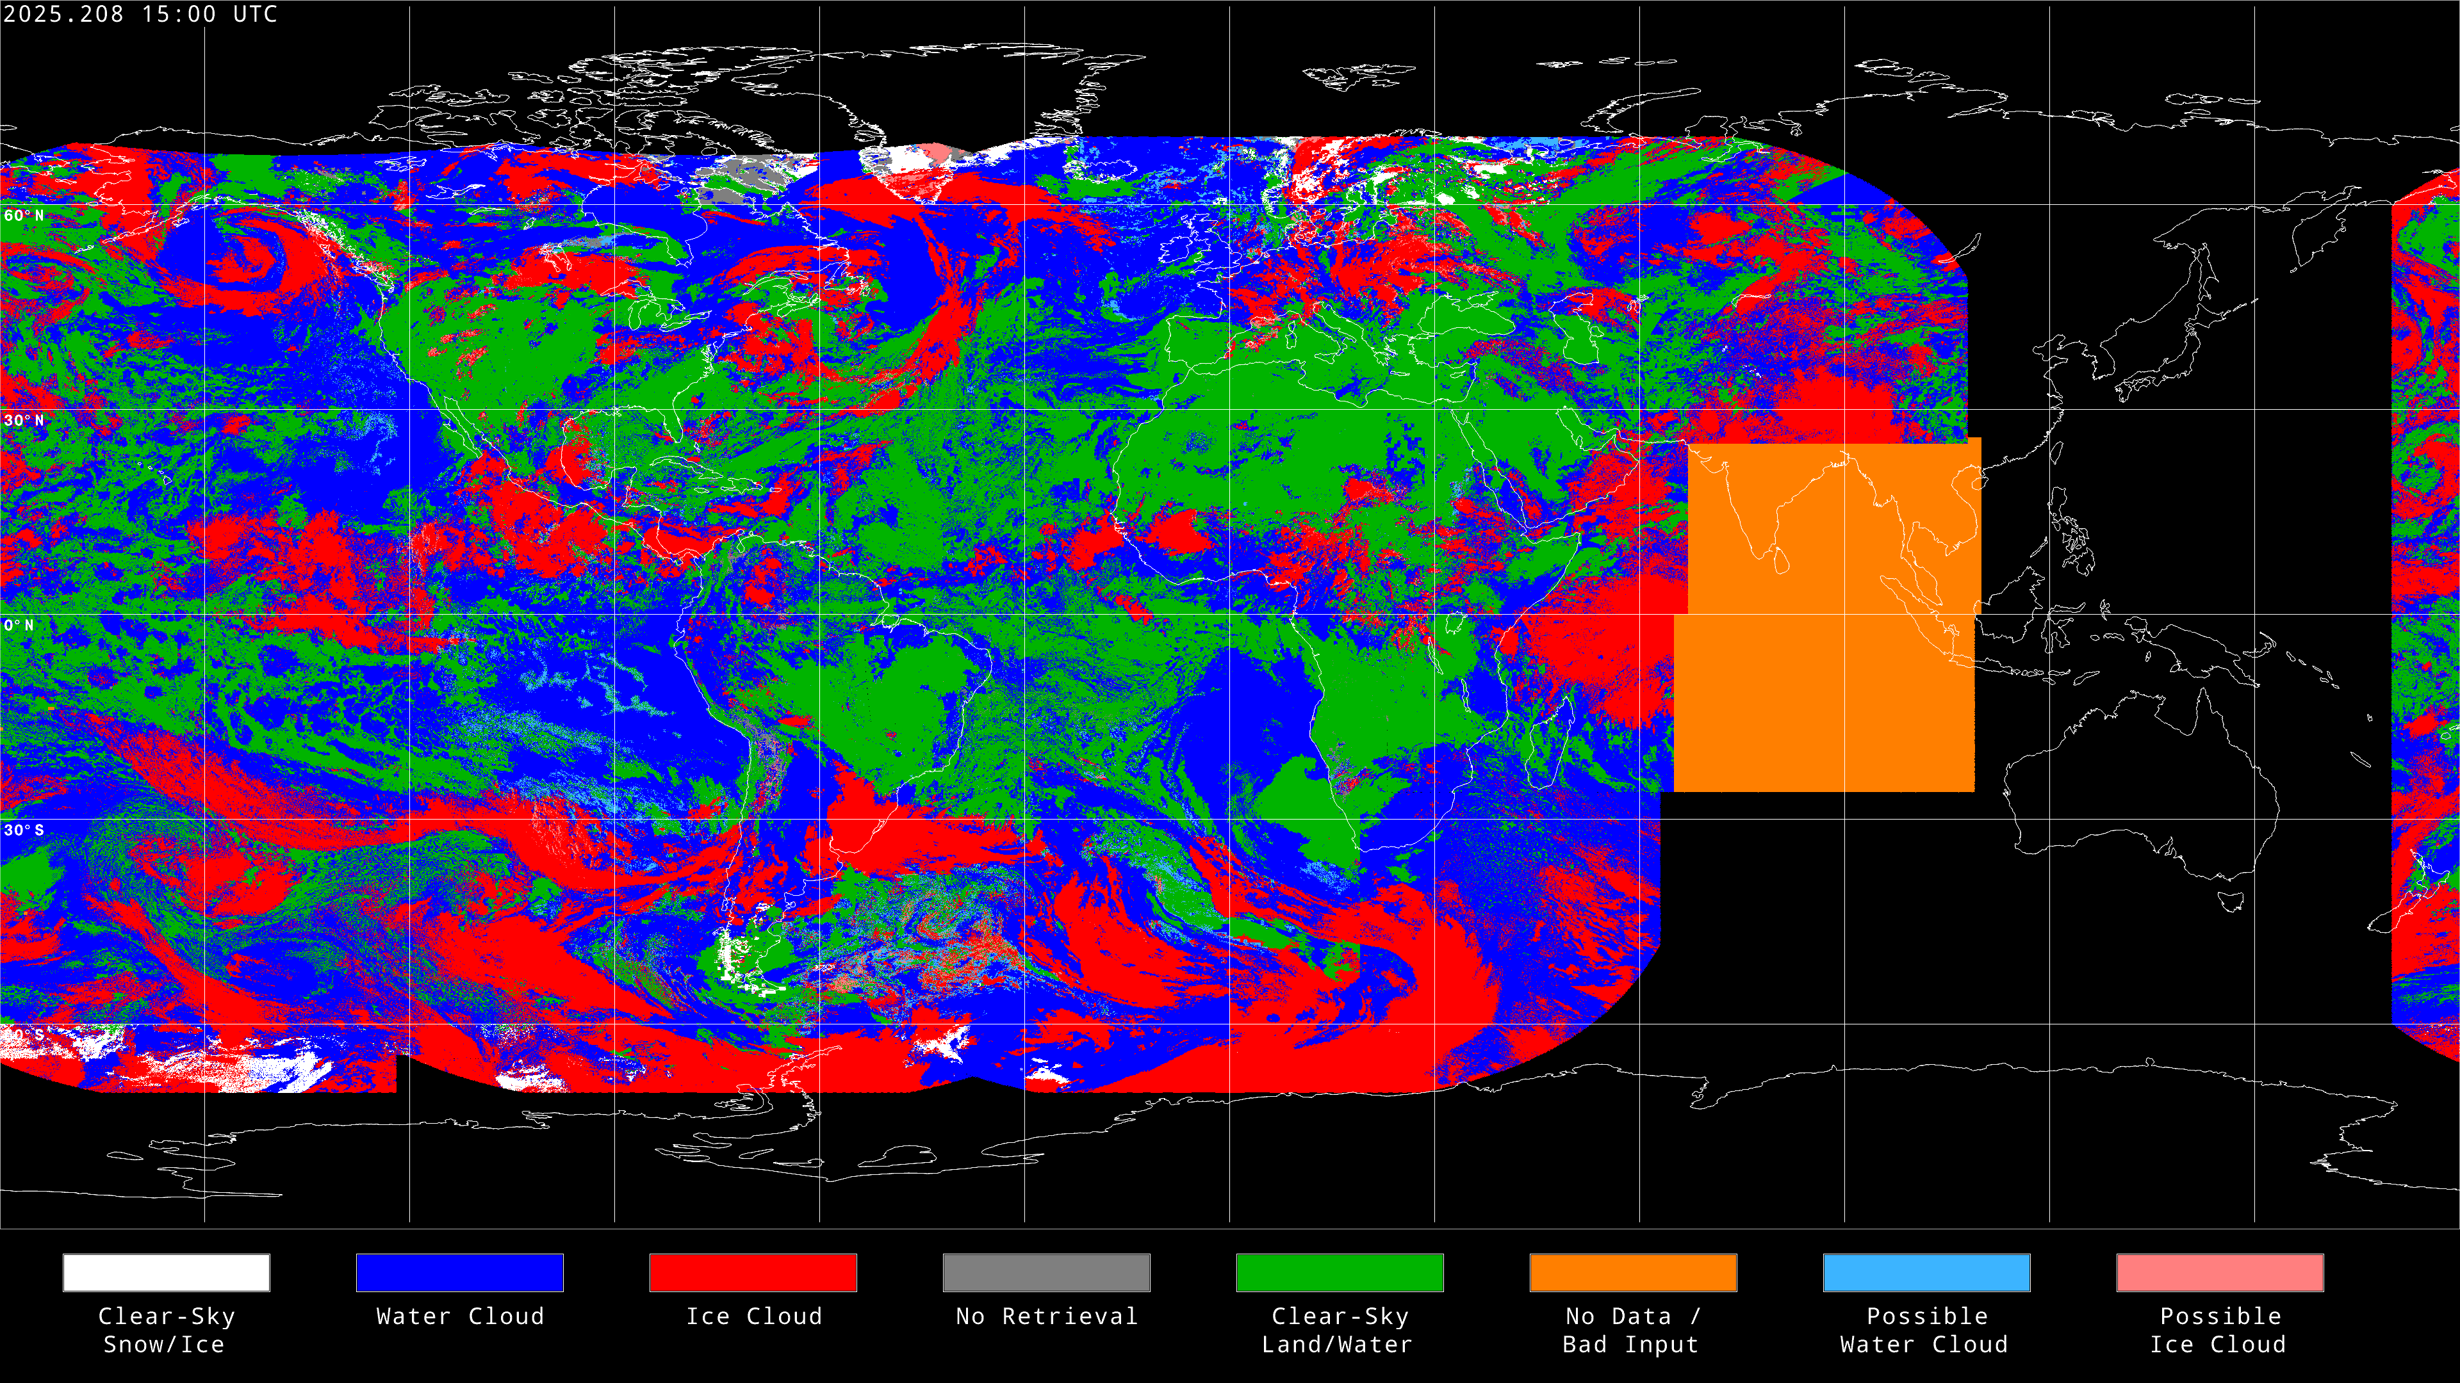Click the 30°S latitude label
Image resolution: width=2460 pixels, height=1383 pixels.
pos(24,830)
